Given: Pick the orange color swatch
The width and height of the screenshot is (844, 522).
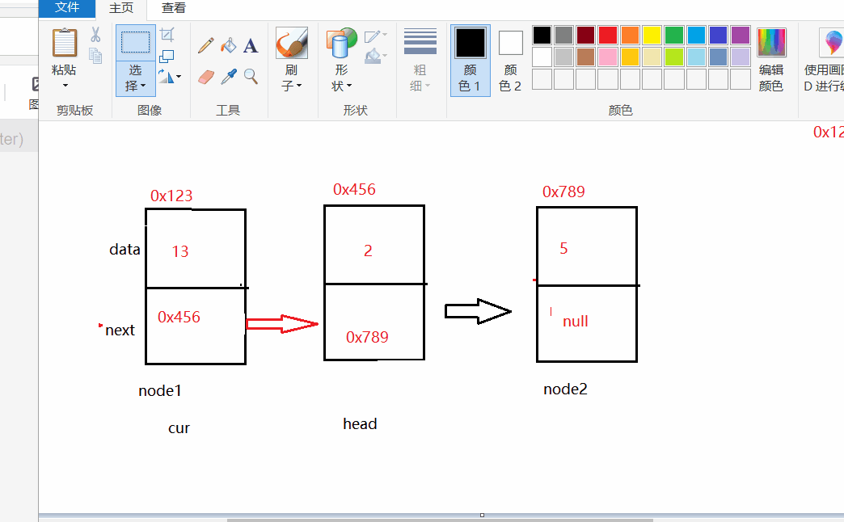Looking at the screenshot, I should pyautogui.click(x=630, y=35).
